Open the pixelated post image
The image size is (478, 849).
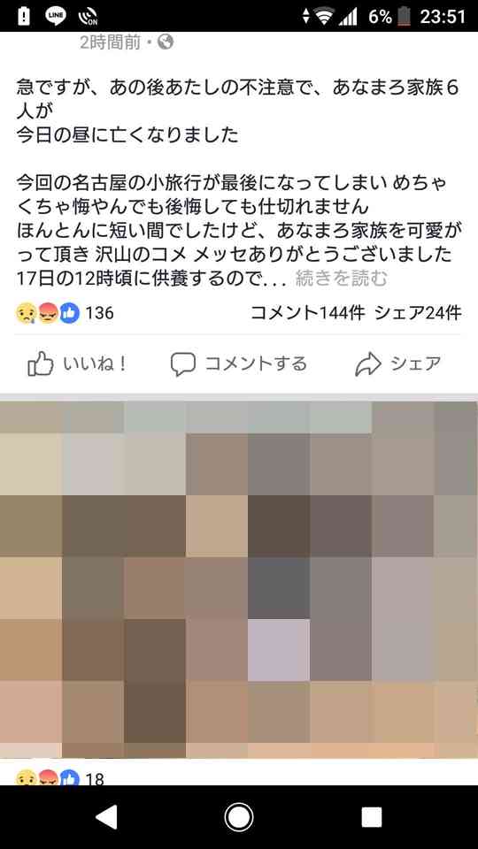[239, 579]
